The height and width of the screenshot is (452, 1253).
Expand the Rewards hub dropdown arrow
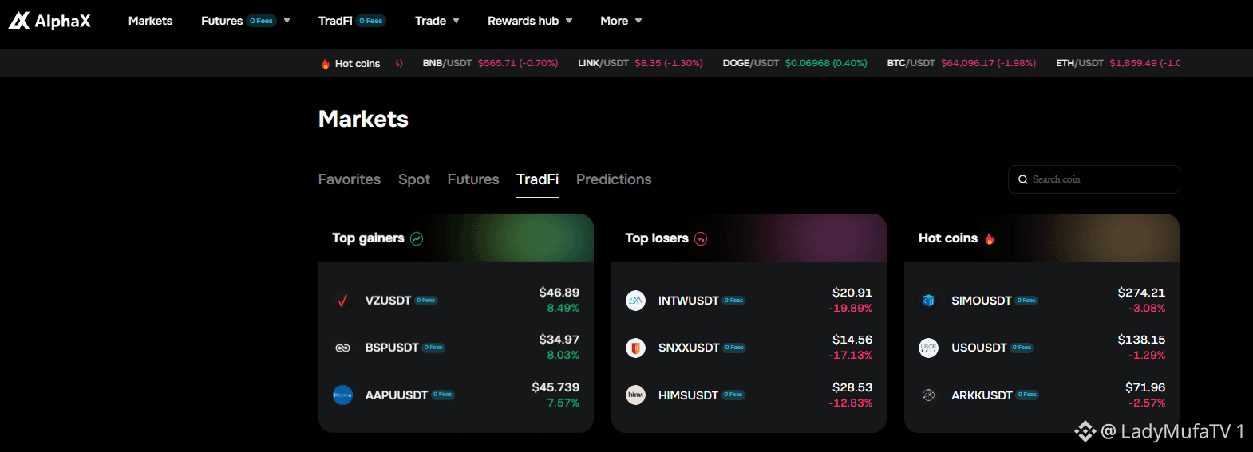[x=569, y=21]
